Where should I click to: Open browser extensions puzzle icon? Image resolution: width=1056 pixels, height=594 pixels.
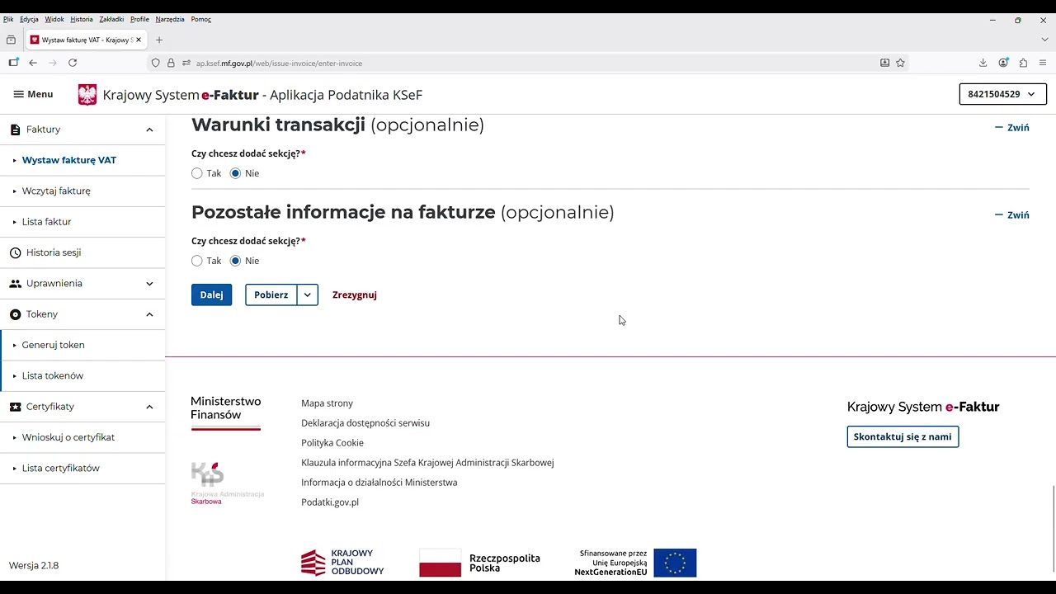(x=1023, y=63)
